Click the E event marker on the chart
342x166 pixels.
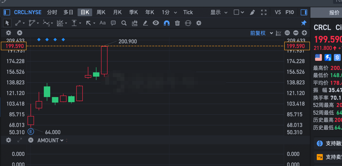point(31,131)
